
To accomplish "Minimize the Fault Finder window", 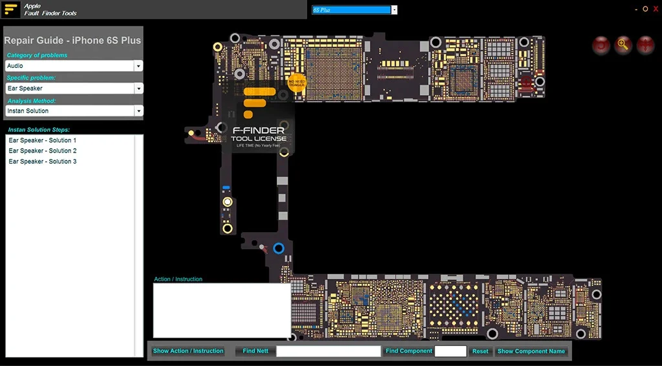I will (x=636, y=9).
